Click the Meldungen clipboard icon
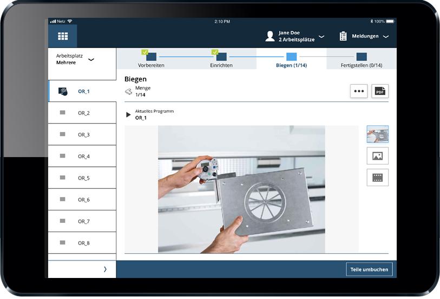Image resolution: width=440 pixels, height=299 pixels. 343,36
